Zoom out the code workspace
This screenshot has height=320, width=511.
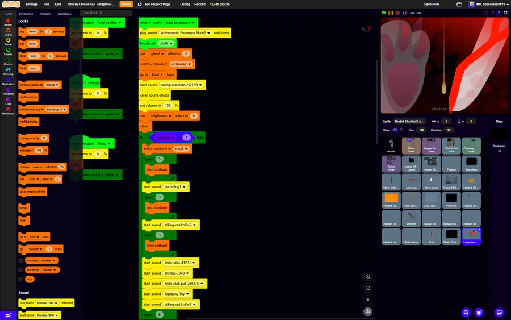click(x=367, y=288)
